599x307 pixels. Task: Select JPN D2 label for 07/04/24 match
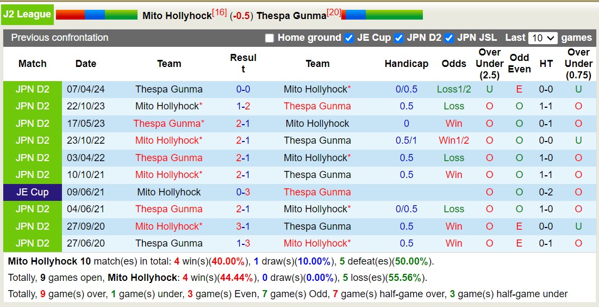click(33, 90)
